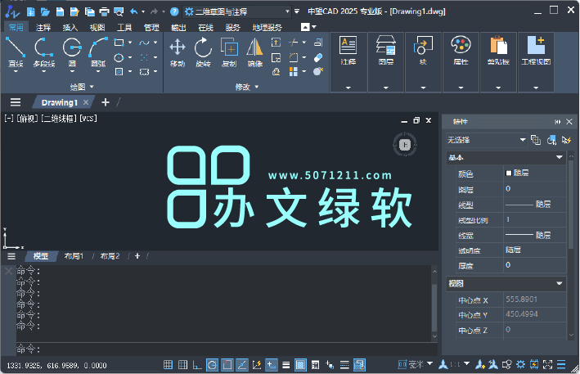Click the Explode tool icon

click(318, 71)
